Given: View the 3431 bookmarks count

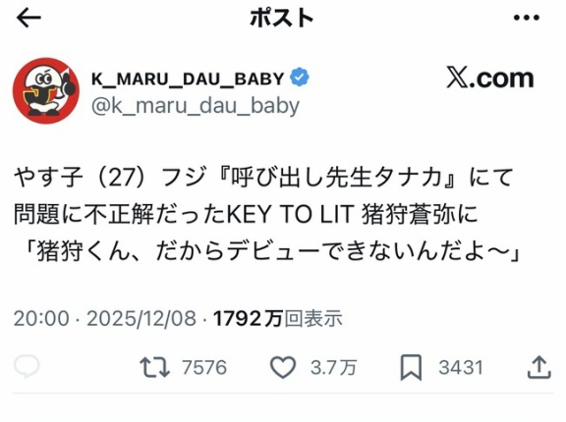Looking at the screenshot, I should click(x=461, y=368).
